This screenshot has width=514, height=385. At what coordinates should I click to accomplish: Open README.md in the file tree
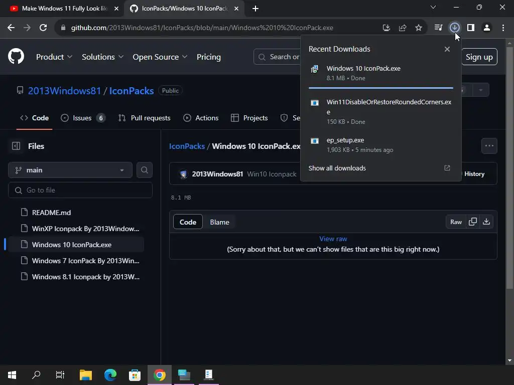click(x=52, y=213)
